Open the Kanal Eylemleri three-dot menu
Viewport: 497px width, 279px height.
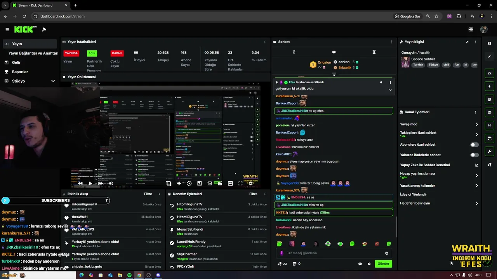click(x=475, y=112)
